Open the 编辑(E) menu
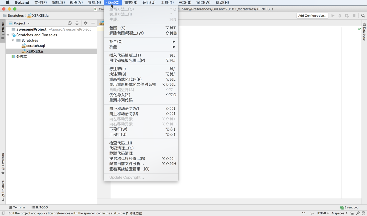 58,3
